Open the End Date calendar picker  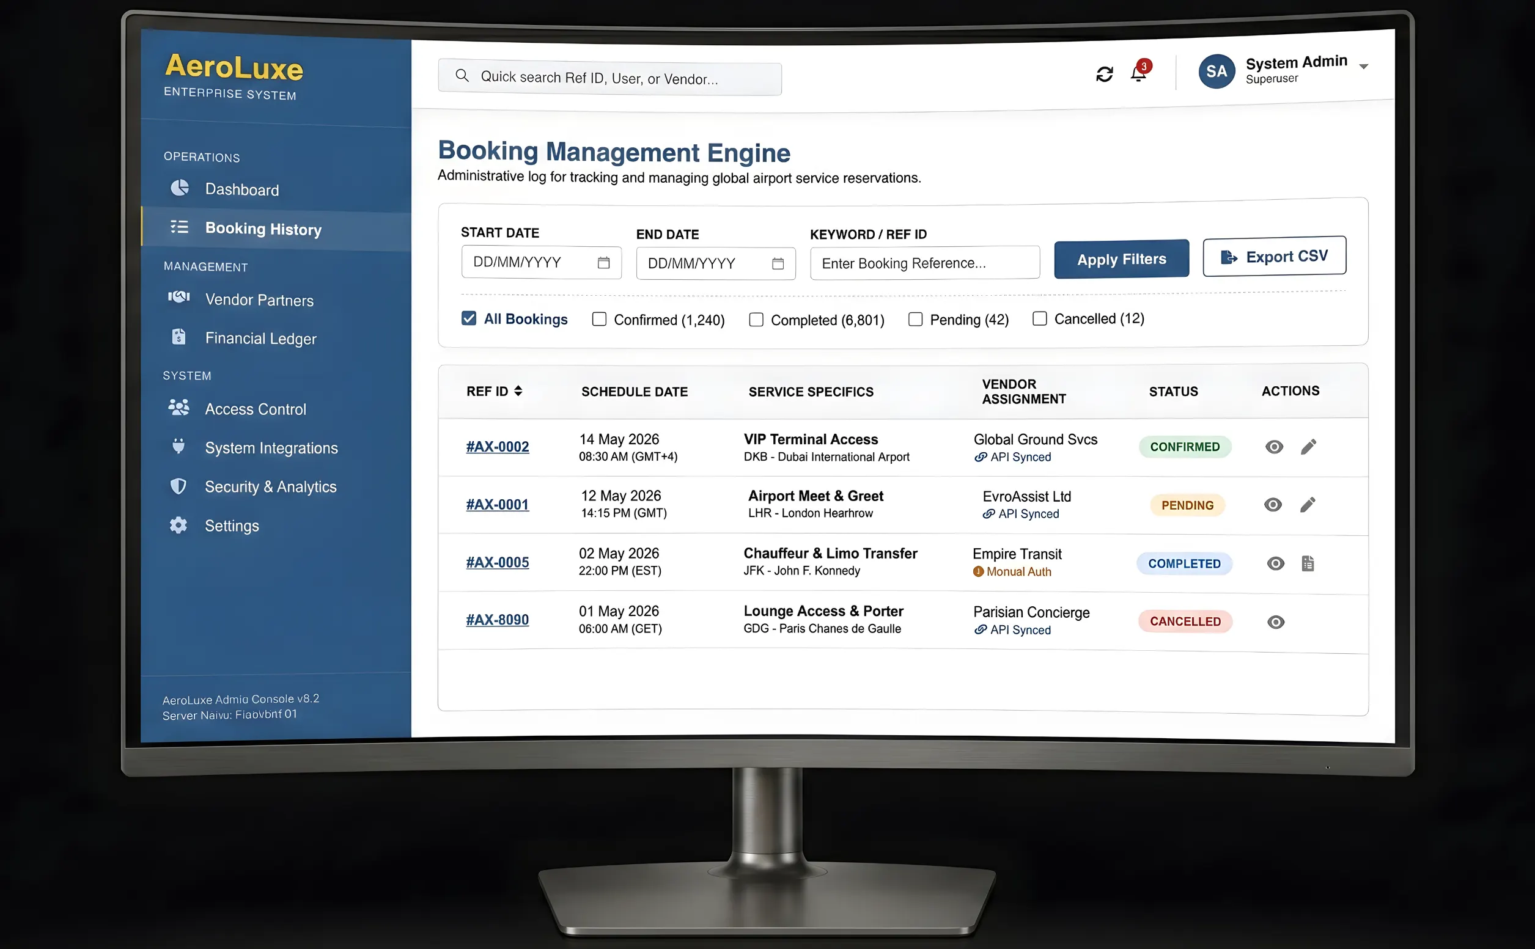778,263
